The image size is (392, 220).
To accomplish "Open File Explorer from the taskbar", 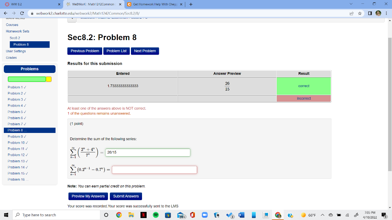I will click(132, 215).
